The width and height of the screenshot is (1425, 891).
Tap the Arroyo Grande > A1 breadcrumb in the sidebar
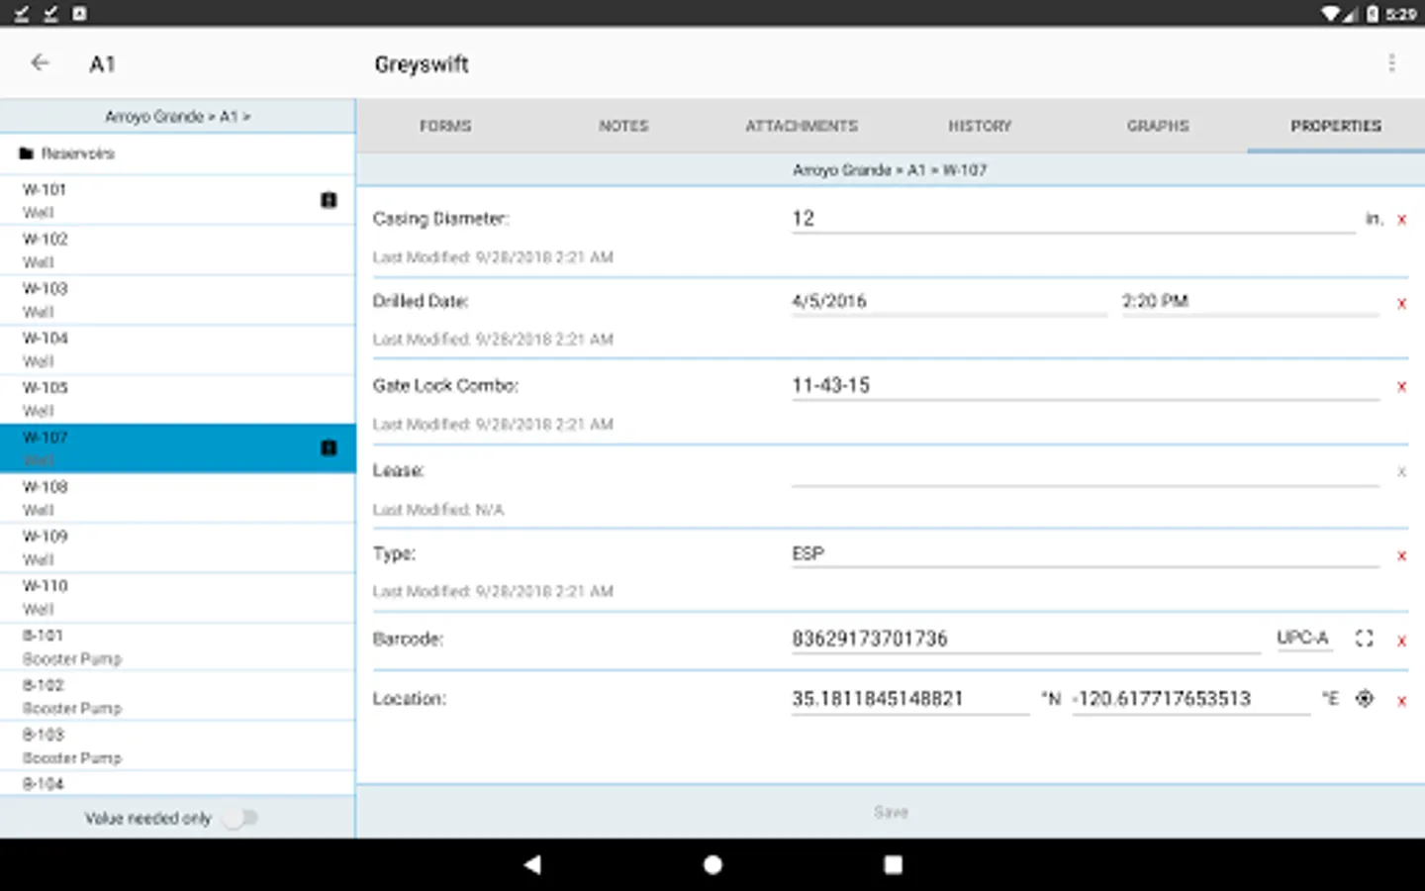(x=178, y=117)
